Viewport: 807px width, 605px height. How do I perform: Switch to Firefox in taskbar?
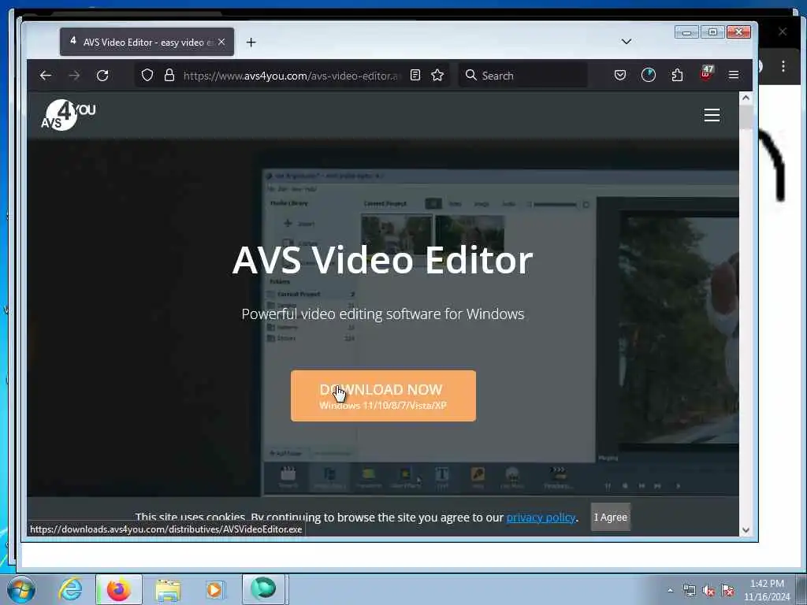(x=118, y=589)
